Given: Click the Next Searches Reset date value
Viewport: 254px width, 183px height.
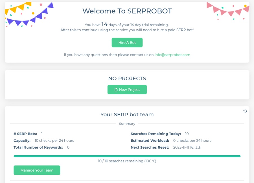Looking at the screenshot, I should (187, 147).
